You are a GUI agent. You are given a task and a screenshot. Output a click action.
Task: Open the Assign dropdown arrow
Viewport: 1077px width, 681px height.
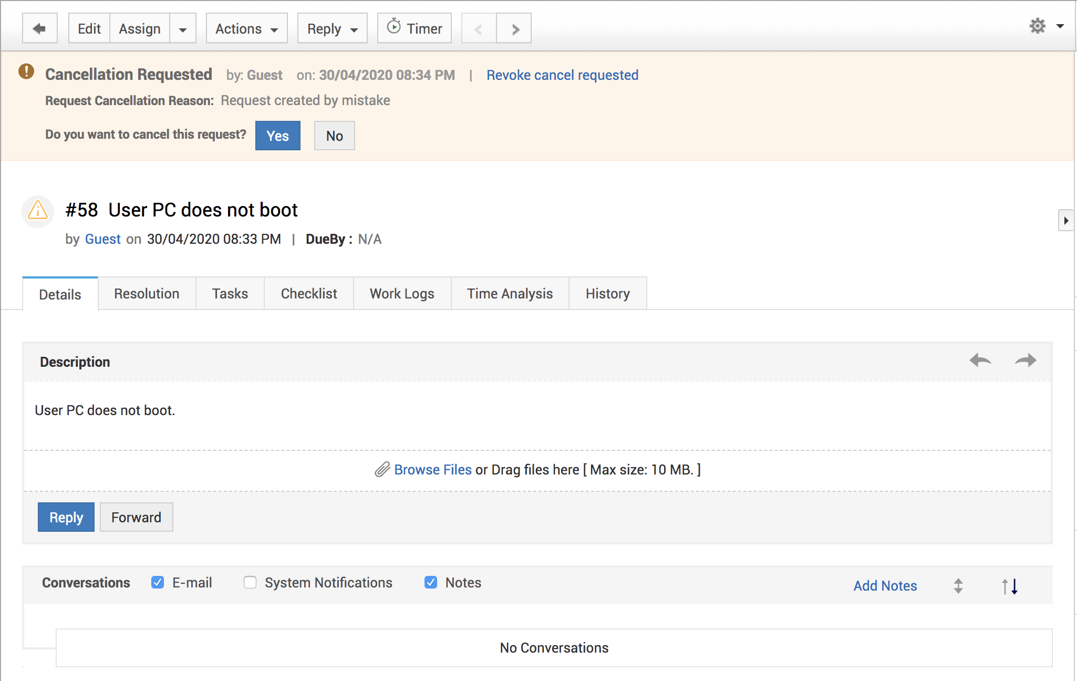point(183,28)
